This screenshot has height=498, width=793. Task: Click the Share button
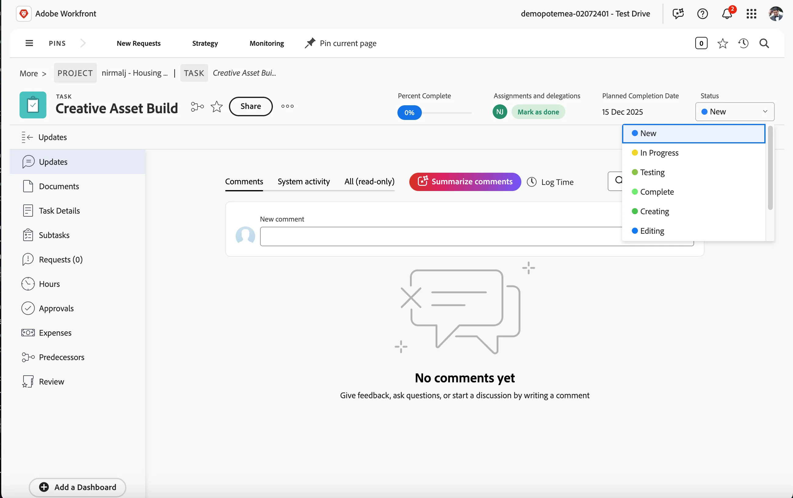coord(251,106)
